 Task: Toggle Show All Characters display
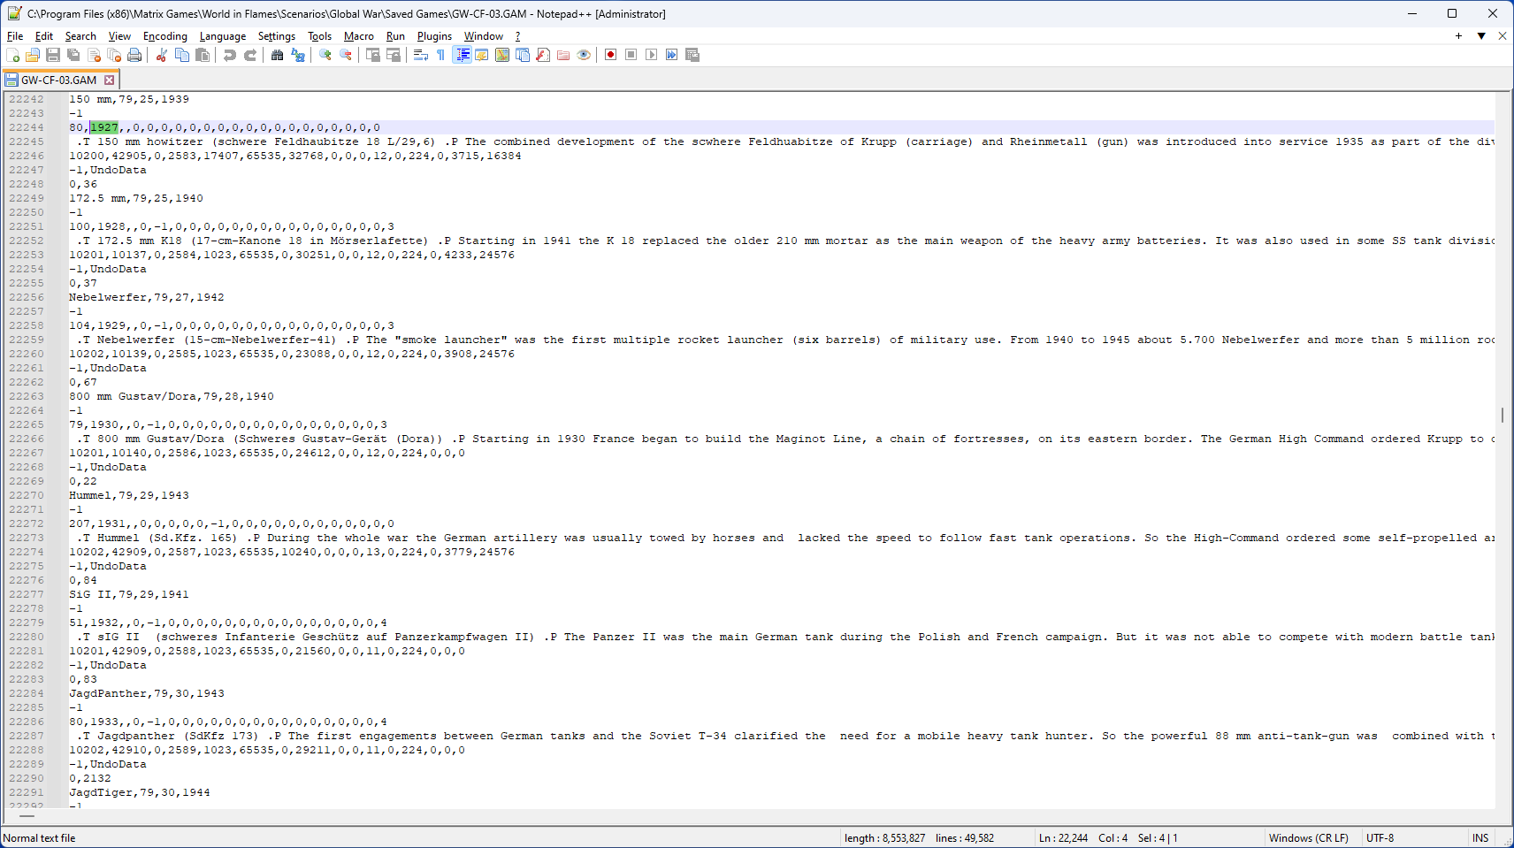440,55
